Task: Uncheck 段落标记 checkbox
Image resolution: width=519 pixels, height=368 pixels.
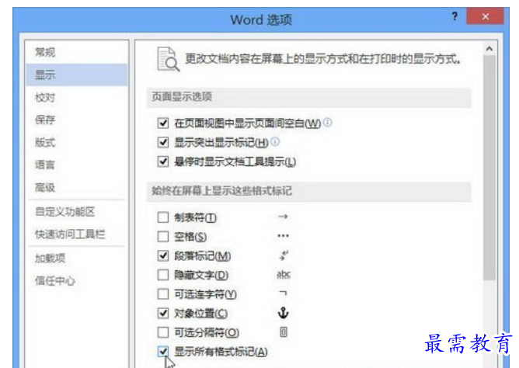Action: pyautogui.click(x=163, y=255)
